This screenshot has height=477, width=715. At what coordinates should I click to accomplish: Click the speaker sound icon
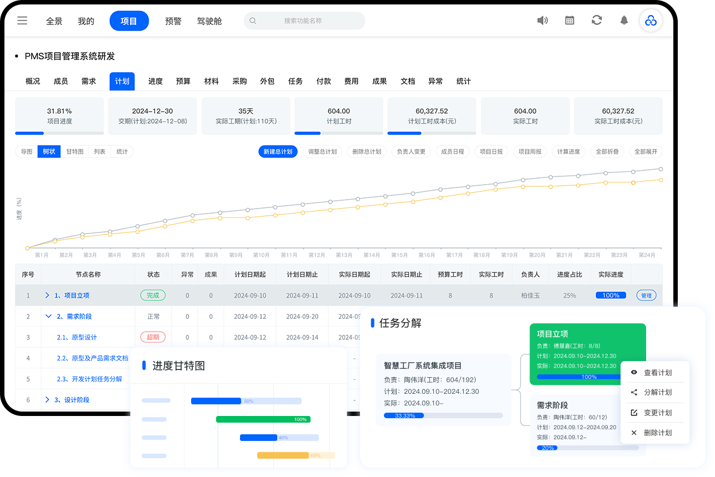(542, 21)
